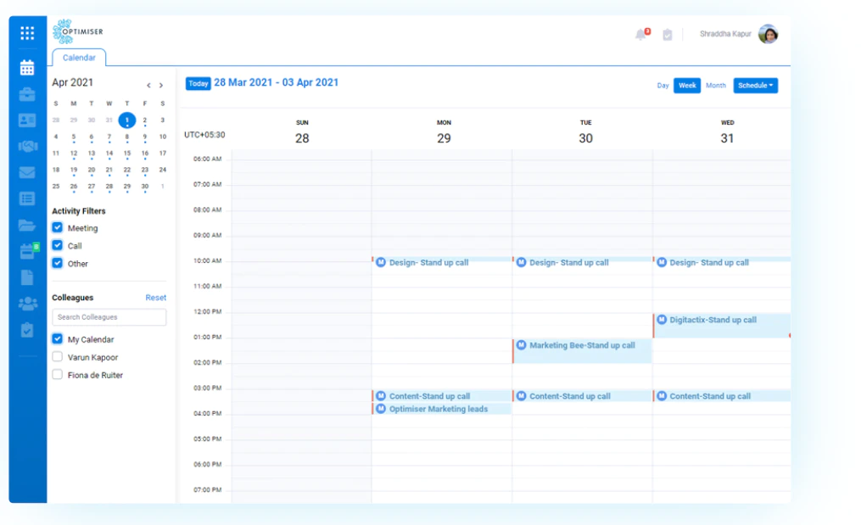Go to previous month in mini calendar

[148, 85]
